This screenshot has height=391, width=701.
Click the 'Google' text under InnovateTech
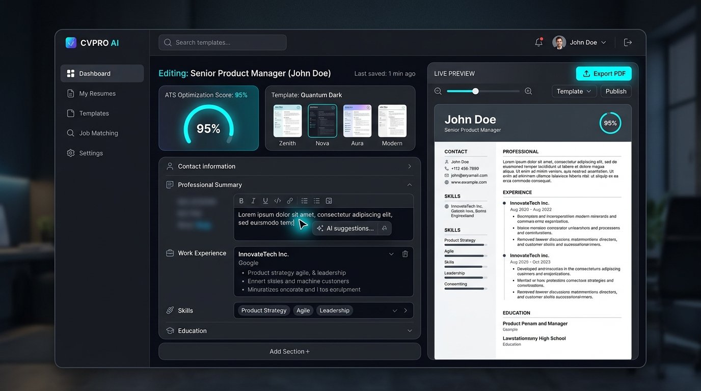click(248, 263)
